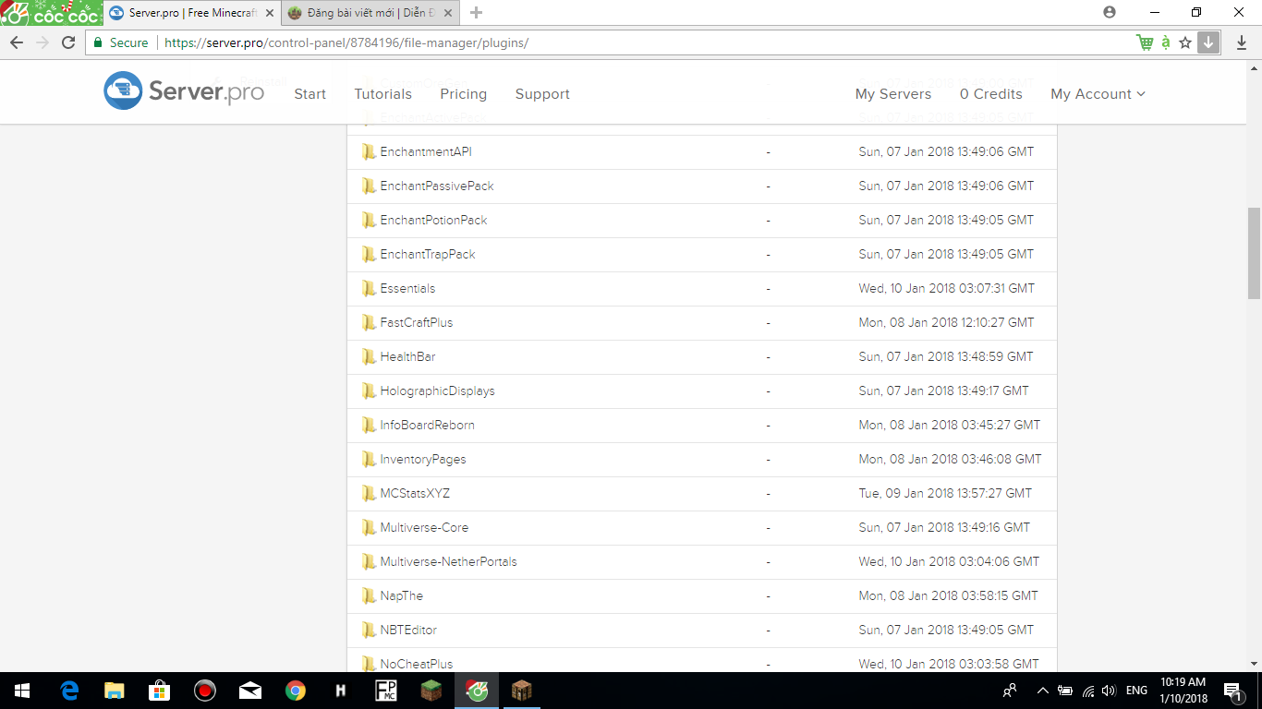The image size is (1262, 709).
Task: Open the browser downloads icon at far right
Action: pos(1242,42)
